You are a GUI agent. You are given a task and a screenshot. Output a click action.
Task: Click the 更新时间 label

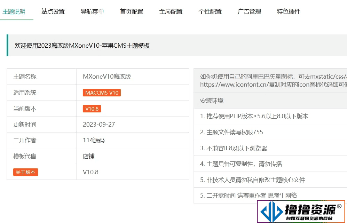[x=25, y=125]
